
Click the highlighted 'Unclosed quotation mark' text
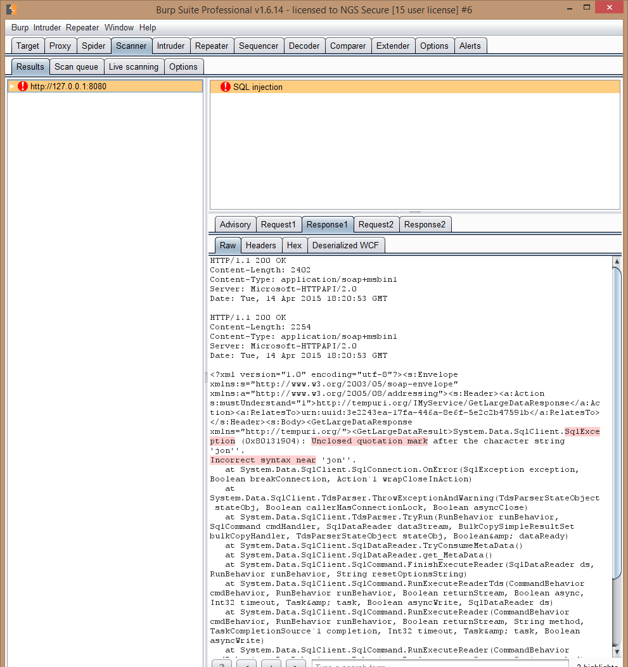tap(369, 441)
